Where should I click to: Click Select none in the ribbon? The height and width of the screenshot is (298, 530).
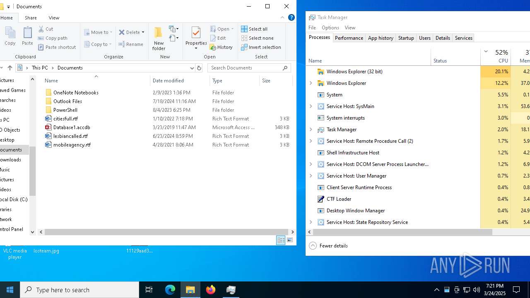pos(257,38)
